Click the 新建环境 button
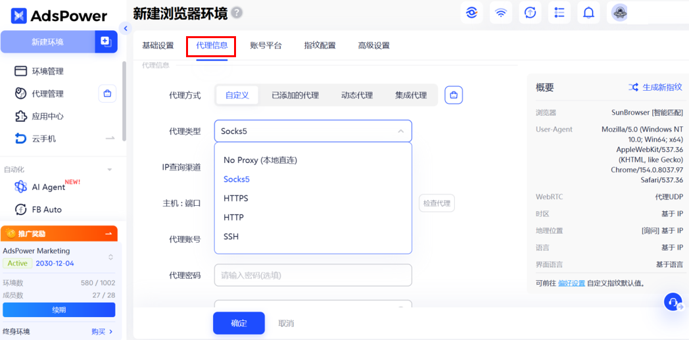This screenshot has height=340, width=689. pos(47,41)
